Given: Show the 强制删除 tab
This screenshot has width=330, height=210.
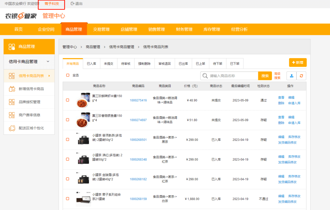Looking at the screenshot, I should (x=144, y=64).
